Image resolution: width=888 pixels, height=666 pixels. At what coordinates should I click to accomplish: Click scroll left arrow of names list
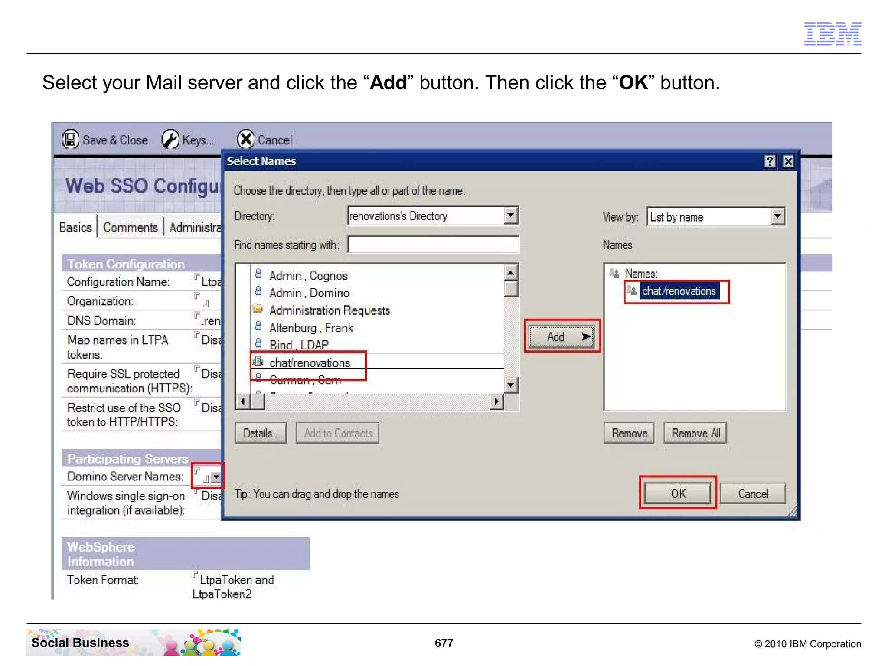coord(242,402)
